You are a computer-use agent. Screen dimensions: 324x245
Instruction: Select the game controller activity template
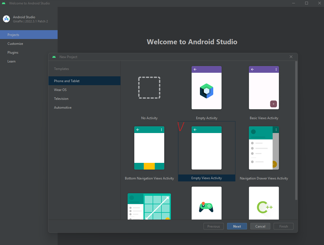tap(206, 203)
